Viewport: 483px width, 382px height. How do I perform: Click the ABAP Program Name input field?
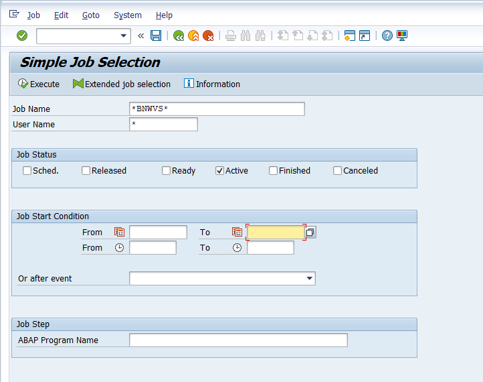coord(238,340)
